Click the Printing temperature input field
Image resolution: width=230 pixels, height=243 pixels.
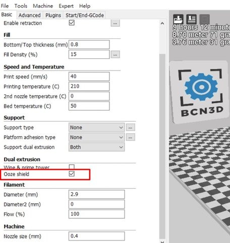coord(89,86)
